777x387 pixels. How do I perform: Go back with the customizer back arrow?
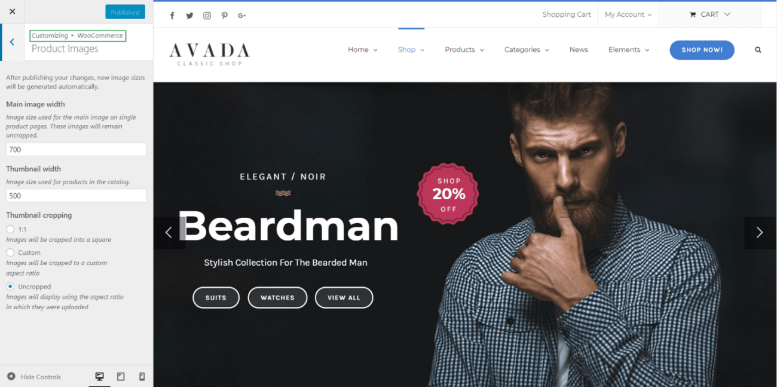point(12,42)
